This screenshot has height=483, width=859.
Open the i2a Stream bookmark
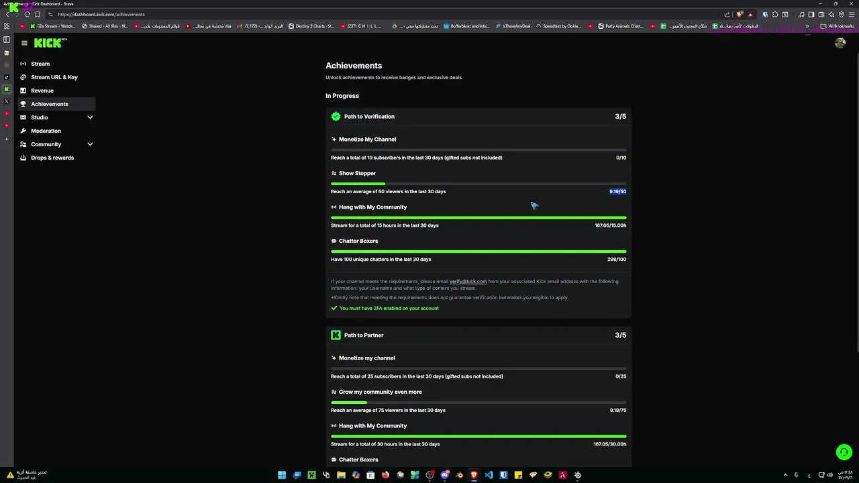(x=53, y=26)
